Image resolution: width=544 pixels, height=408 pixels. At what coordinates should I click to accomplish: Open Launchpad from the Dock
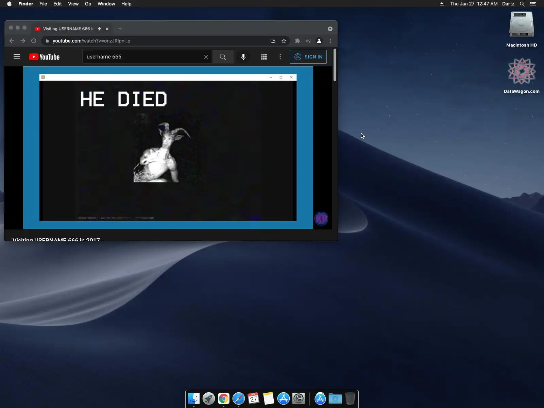click(x=209, y=398)
